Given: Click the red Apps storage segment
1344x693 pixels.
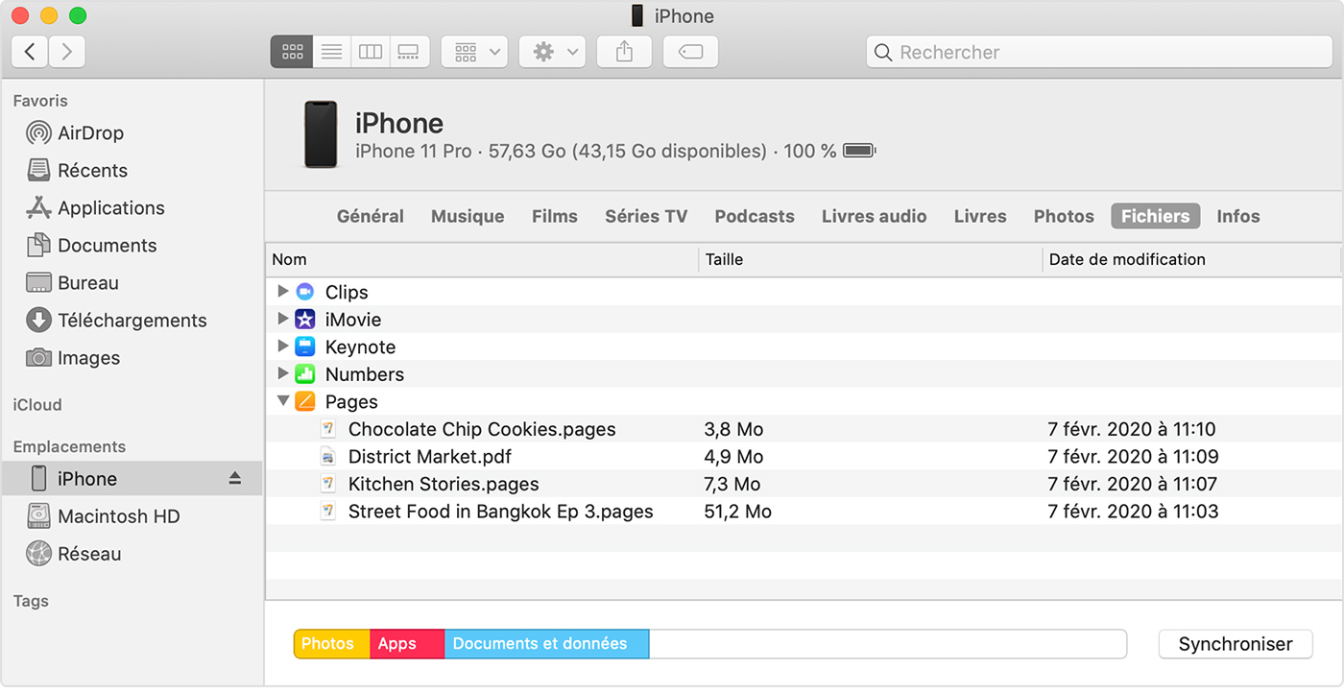Looking at the screenshot, I should pyautogui.click(x=407, y=644).
